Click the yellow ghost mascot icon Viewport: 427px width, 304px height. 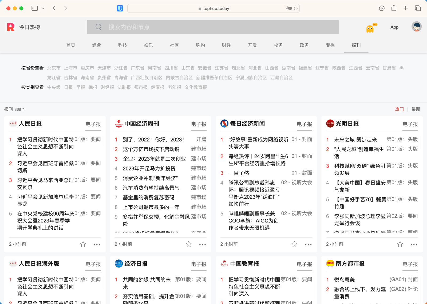pyautogui.click(x=370, y=28)
